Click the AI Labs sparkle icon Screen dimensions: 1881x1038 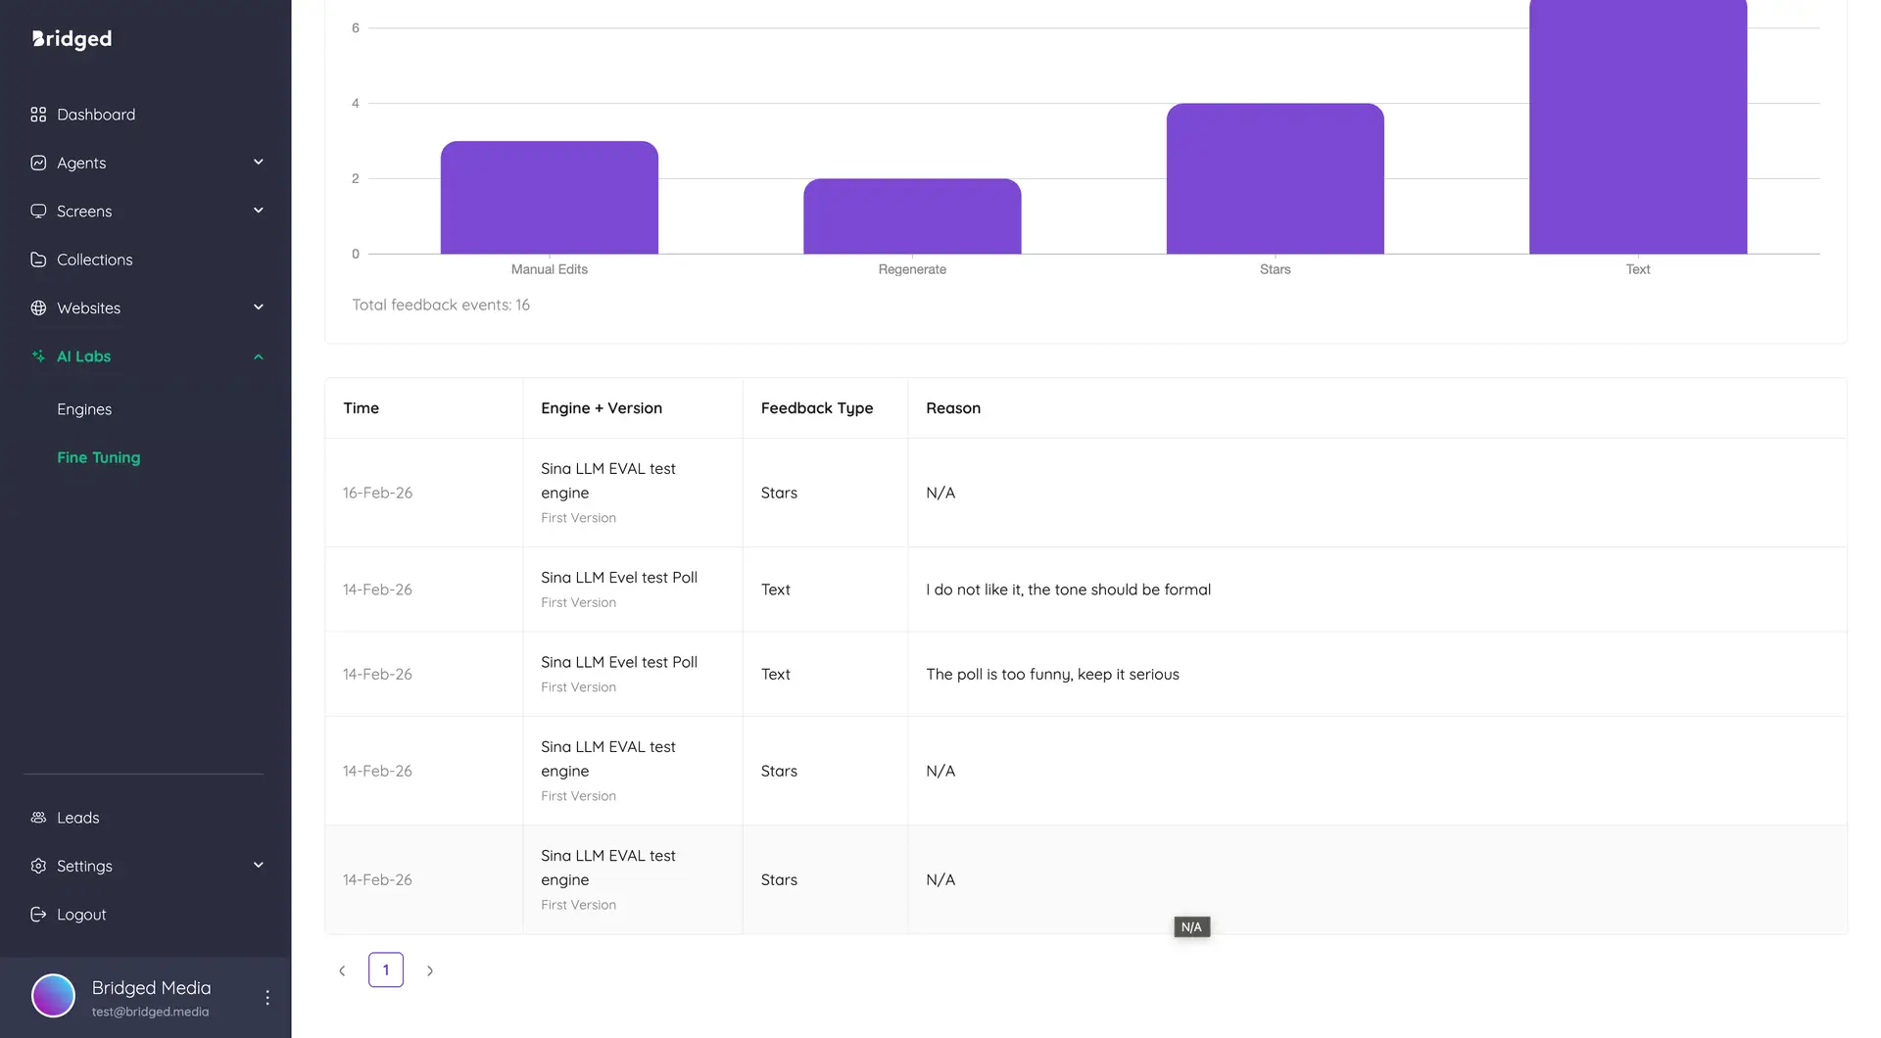point(38,355)
